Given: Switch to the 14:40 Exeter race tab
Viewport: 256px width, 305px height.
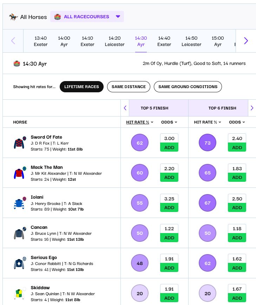Looking at the screenshot, I should tap(164, 41).
